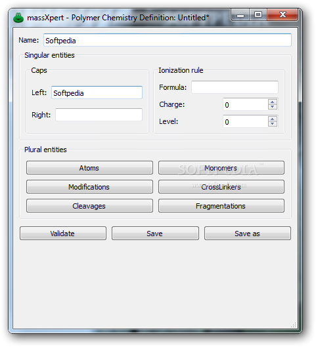Click the massXpert frog icon in title bar

coord(18,18)
